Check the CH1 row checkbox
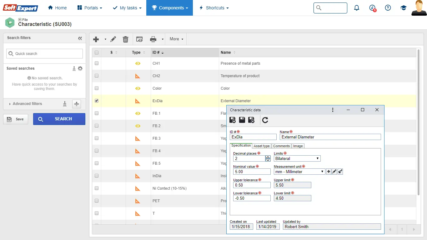 tap(97, 63)
